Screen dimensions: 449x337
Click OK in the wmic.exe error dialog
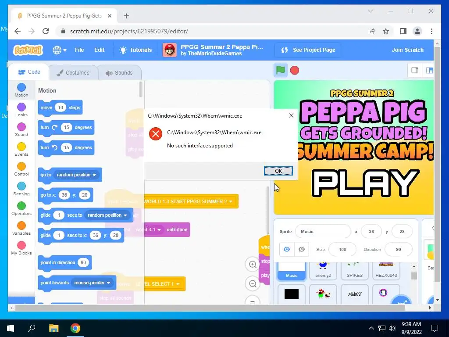pyautogui.click(x=278, y=171)
